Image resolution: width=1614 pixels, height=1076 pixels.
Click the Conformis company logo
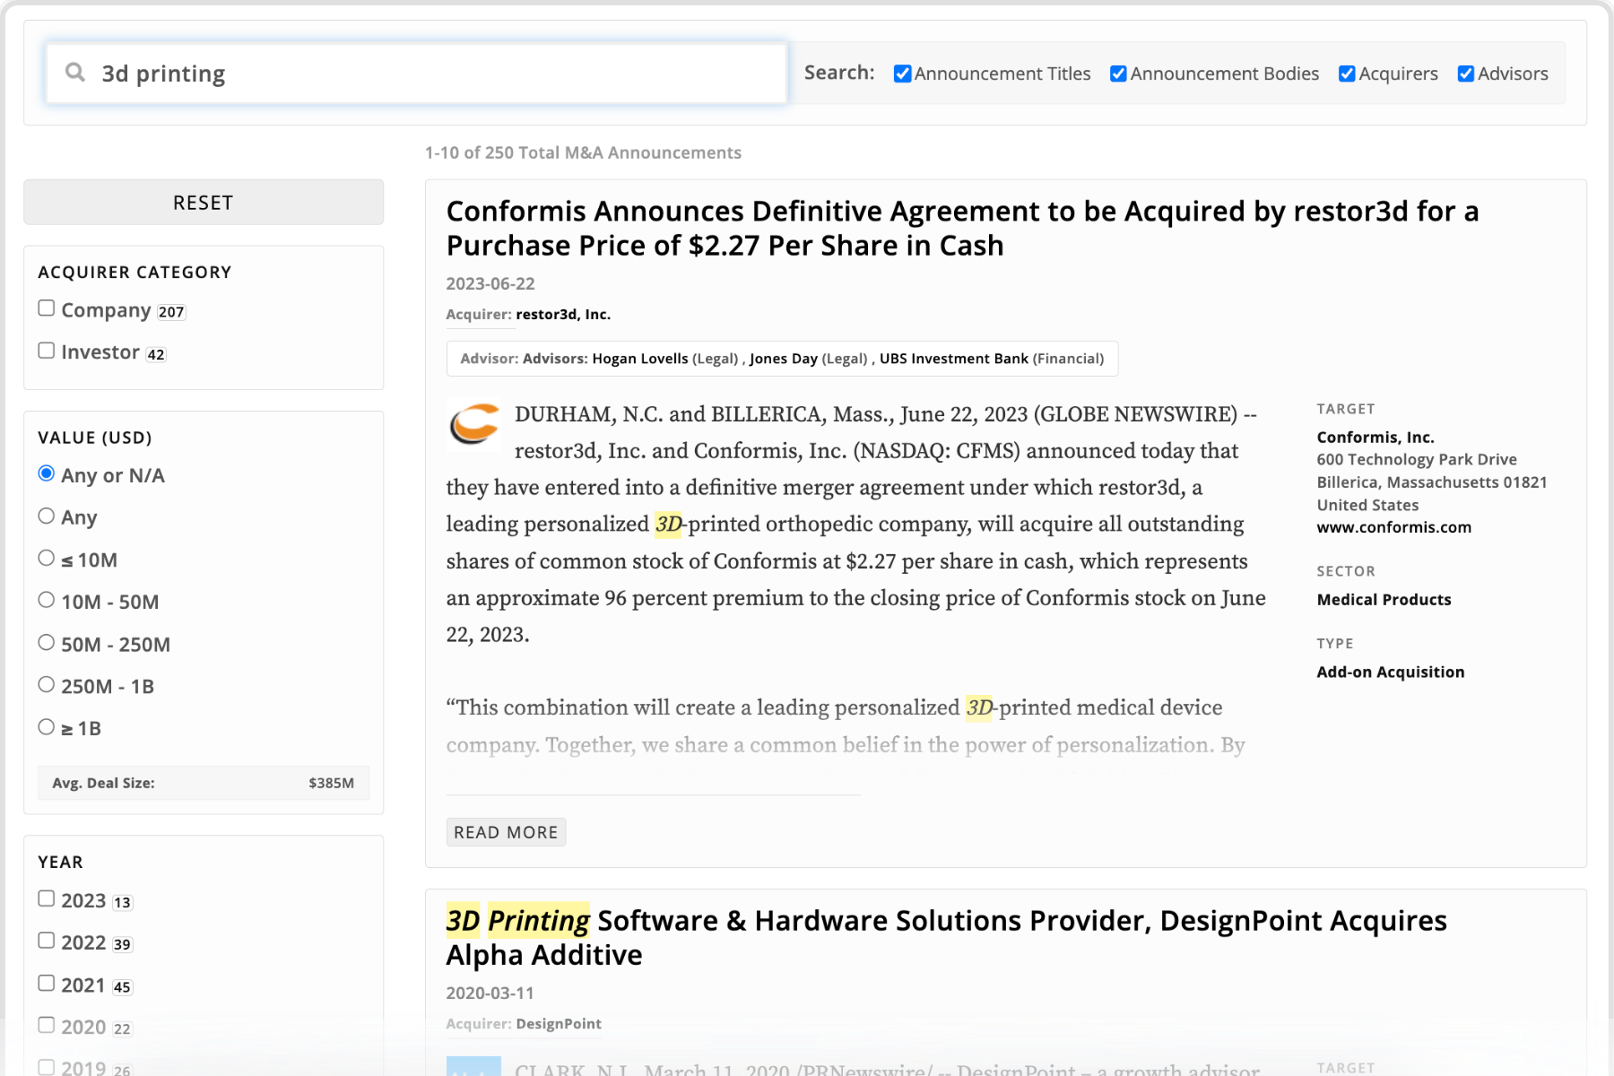[x=473, y=423]
